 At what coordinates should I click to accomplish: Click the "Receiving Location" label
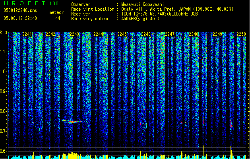click(x=93, y=9)
